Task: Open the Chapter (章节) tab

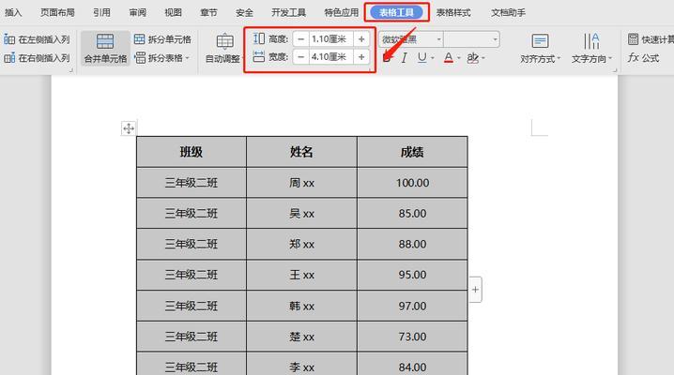Action: [208, 13]
